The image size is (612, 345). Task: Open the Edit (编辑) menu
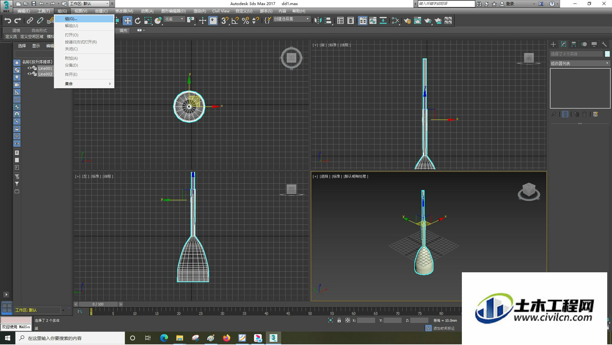pos(24,11)
